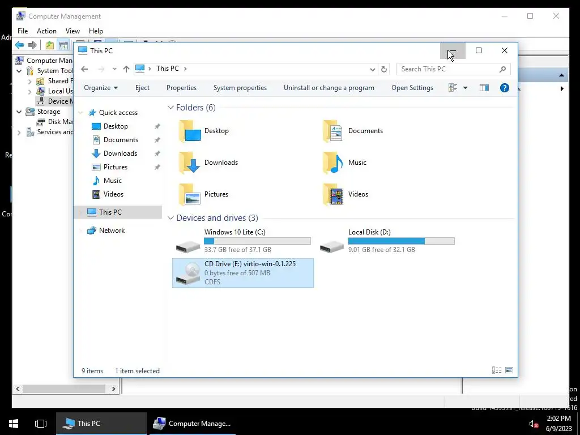Open the Documents folder icon
Image resolution: width=580 pixels, height=435 pixels.
332,131
